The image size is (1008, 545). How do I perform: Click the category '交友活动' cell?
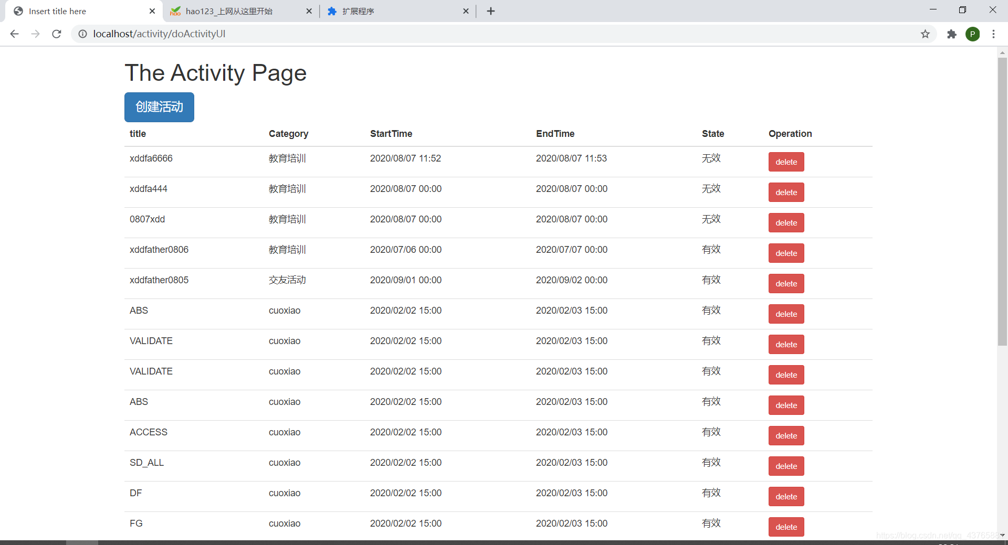[287, 280]
